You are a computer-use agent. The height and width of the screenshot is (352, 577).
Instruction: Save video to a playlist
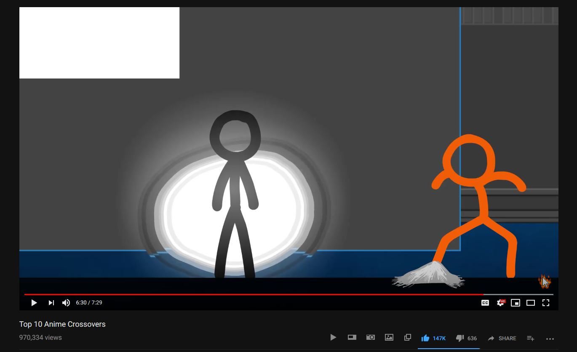click(531, 338)
